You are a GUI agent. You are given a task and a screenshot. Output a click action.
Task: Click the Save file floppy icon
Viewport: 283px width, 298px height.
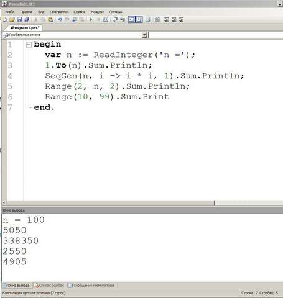tap(19, 20)
